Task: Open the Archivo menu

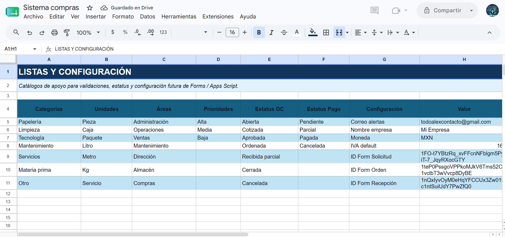Action: pos(33,16)
